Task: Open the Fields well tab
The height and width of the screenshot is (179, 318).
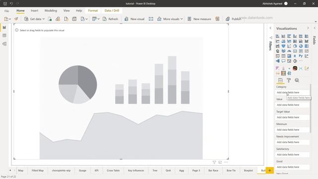Action: pos(280,81)
